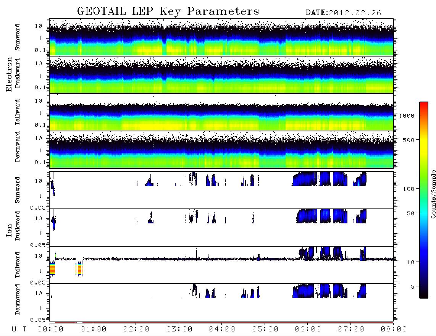Click the 1000 tick on the colorbar

point(407,115)
